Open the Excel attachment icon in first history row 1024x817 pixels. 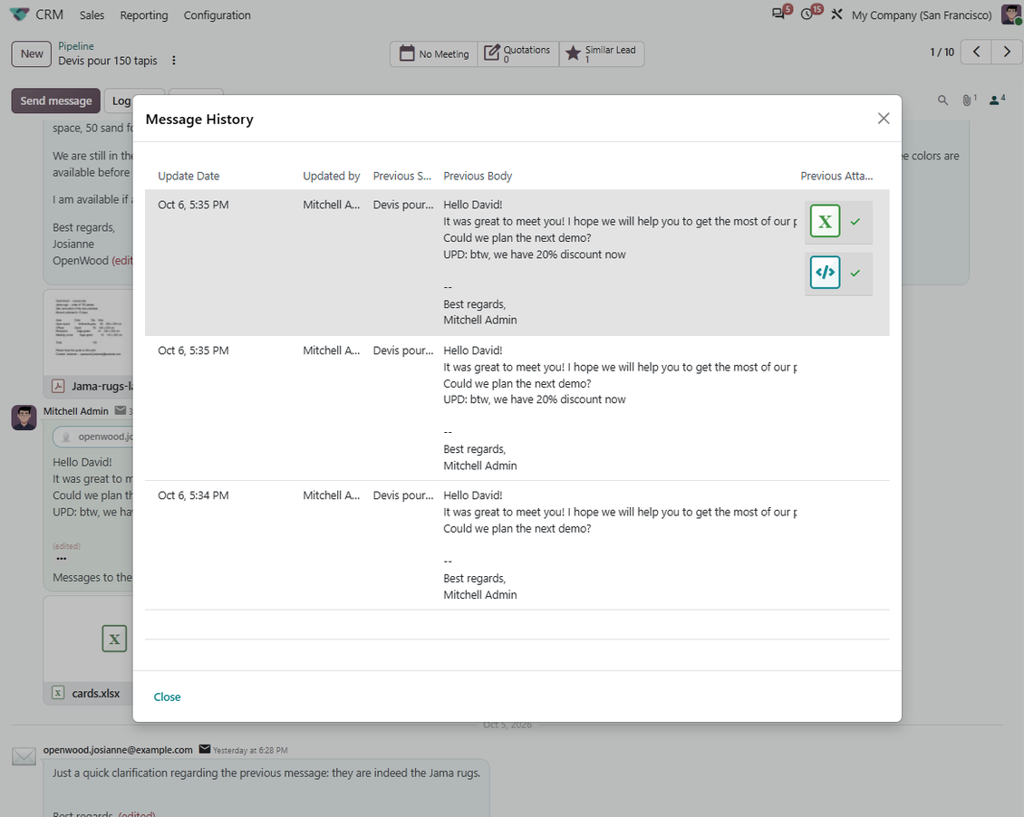[x=825, y=221]
